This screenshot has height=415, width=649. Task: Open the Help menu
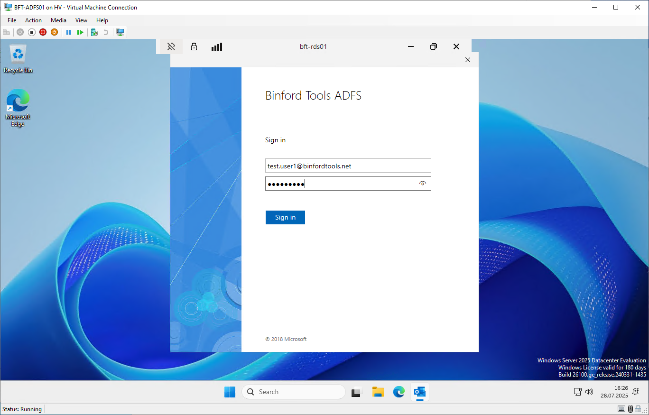(102, 20)
